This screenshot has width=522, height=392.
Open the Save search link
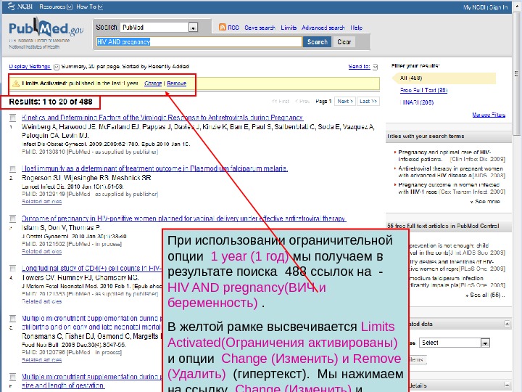tap(260, 28)
